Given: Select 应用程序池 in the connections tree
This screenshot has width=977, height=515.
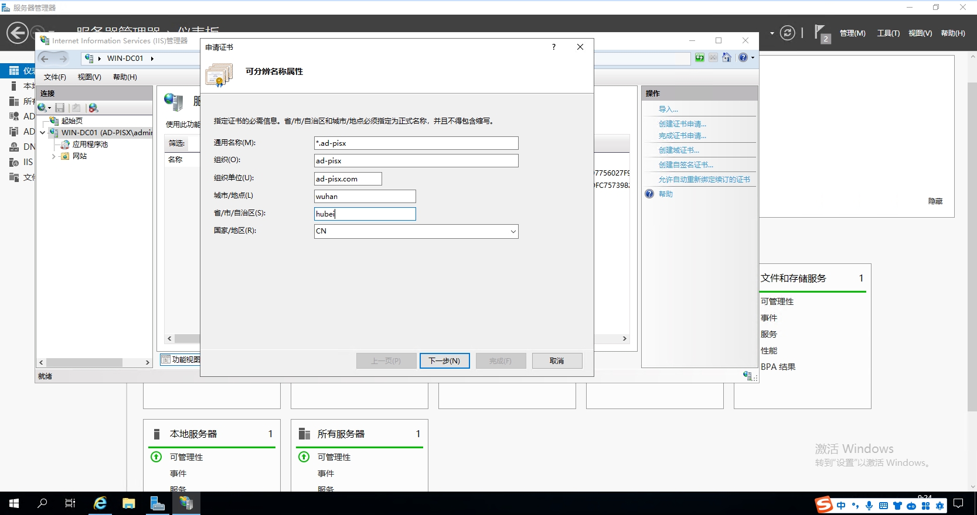Looking at the screenshot, I should 90,145.
